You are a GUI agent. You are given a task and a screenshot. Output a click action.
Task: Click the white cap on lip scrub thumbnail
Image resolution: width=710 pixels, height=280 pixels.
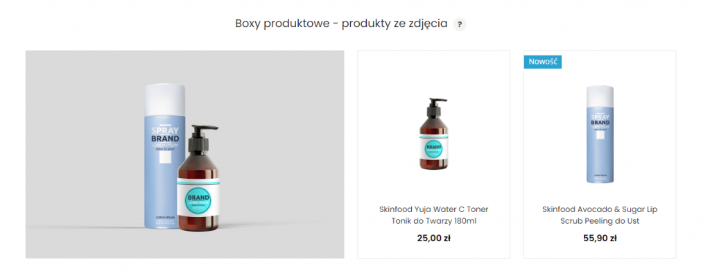click(600, 96)
